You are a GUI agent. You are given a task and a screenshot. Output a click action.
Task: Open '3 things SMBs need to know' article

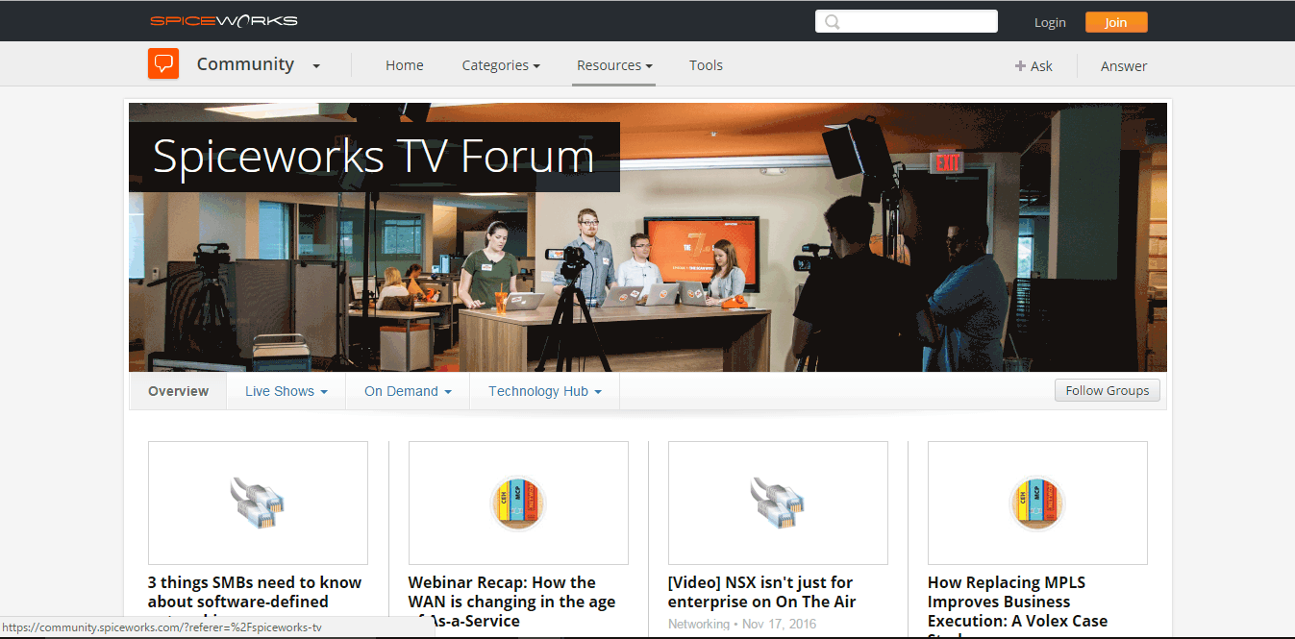coord(255,602)
